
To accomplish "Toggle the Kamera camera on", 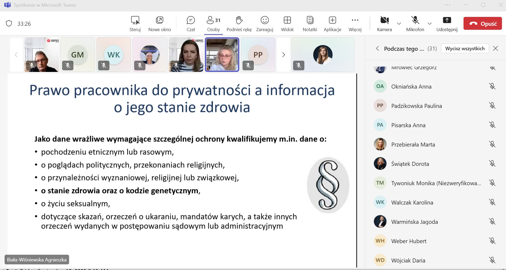I will click(x=384, y=24).
